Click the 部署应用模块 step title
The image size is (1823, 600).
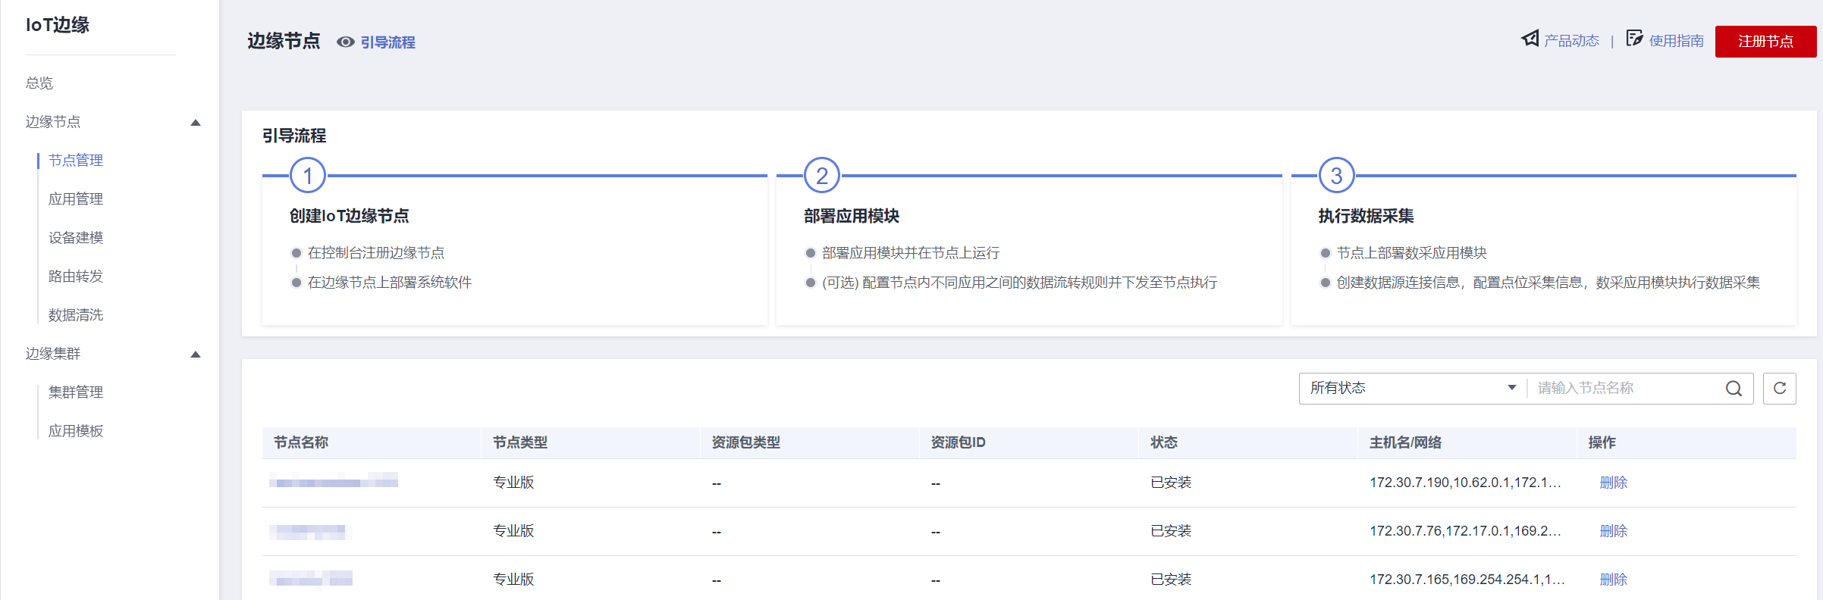tap(852, 216)
